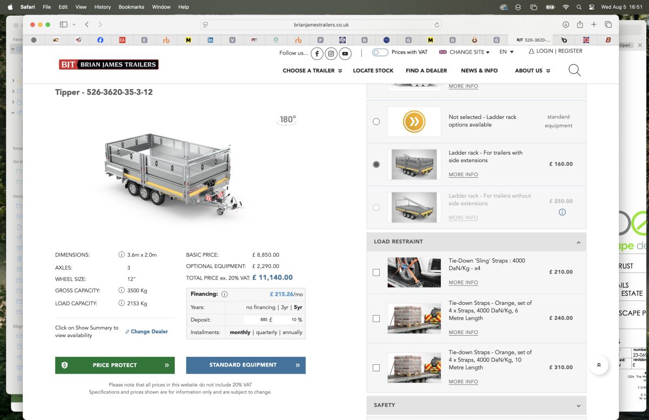Screen dimensions: 649x420
Task: Click info icon beside Gross Capacity
Action: tap(121, 290)
